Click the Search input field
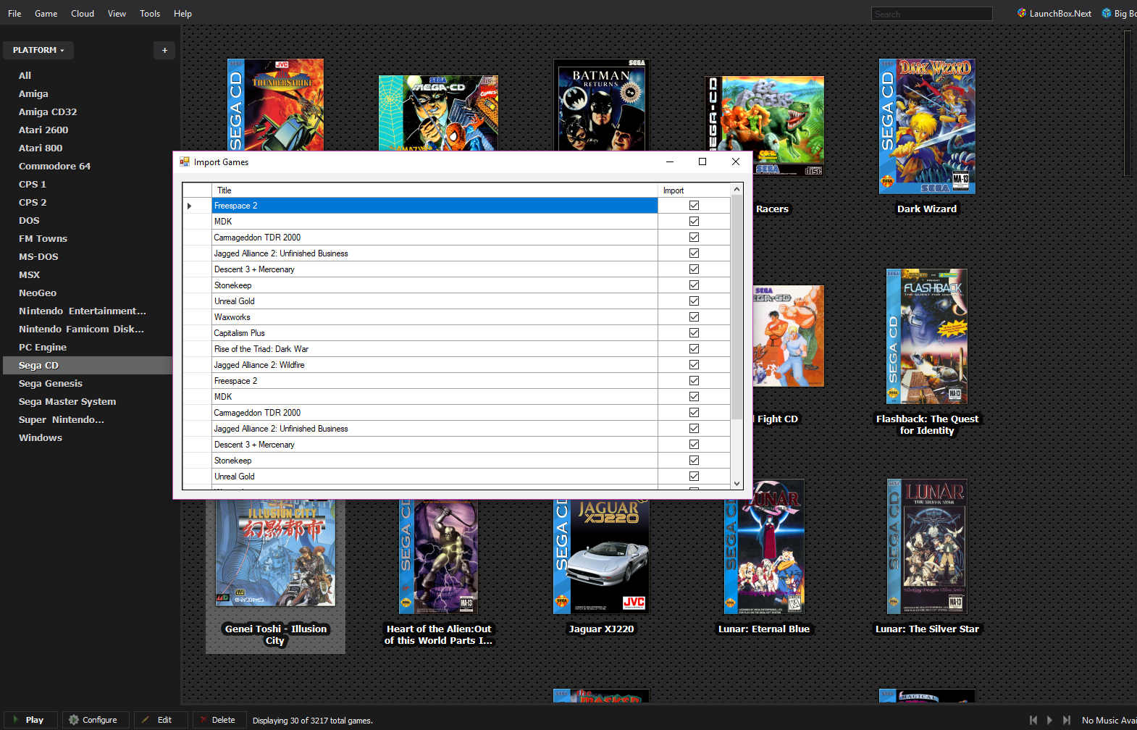Screen dimensions: 1137x730 [x=931, y=14]
